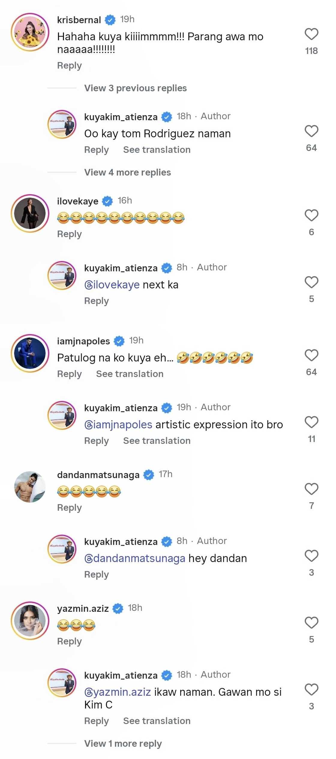Heart the 'artistic expression ito bro' reply
Screen dimensions: 336x759
pyautogui.click(x=311, y=422)
